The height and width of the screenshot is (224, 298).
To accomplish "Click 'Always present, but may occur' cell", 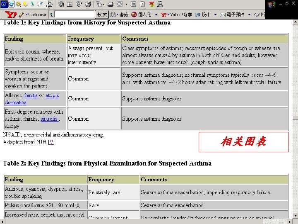I will tap(94, 55).
